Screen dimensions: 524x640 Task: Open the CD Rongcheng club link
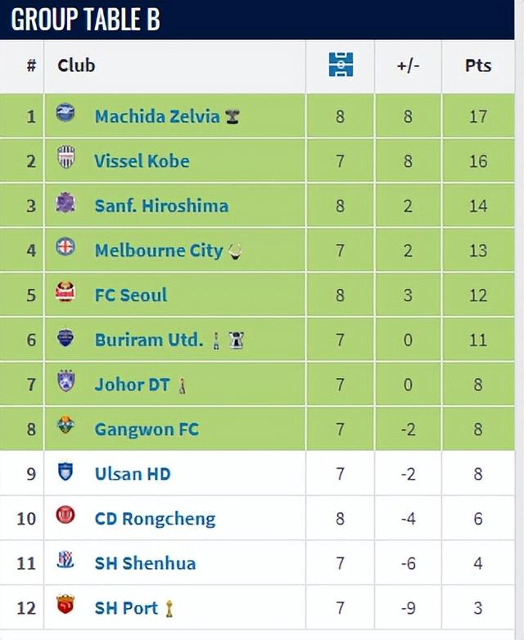155,519
